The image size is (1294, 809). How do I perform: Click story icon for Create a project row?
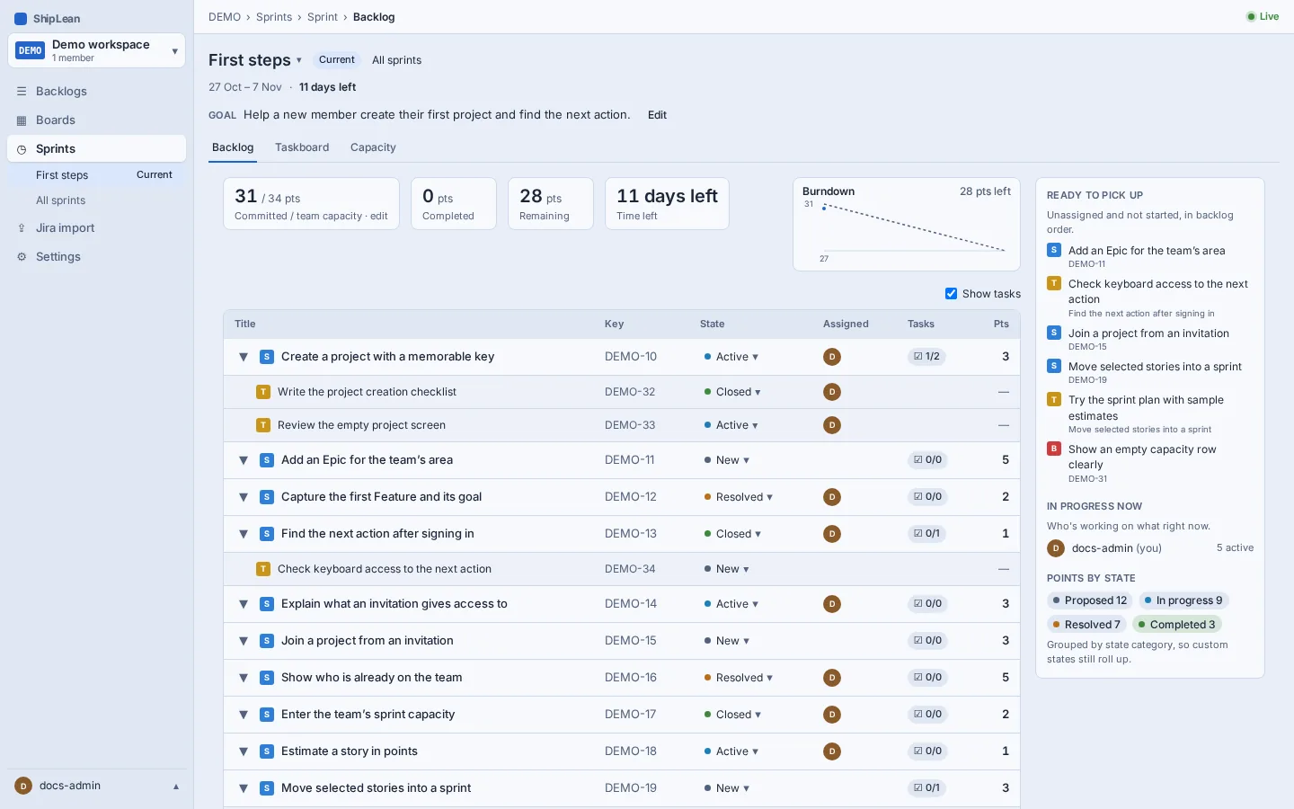pos(267,357)
